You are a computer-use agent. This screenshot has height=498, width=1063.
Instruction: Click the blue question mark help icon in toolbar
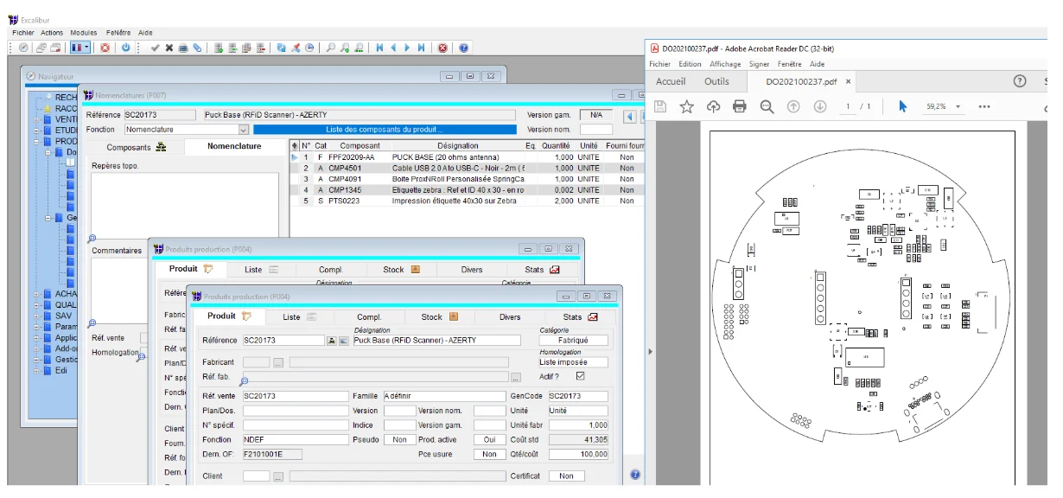point(463,48)
